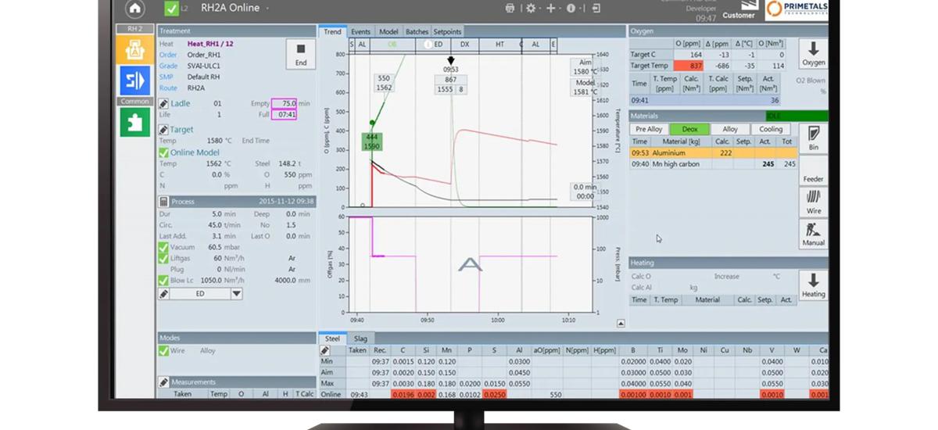Edit Target with pencil icon
Image resolution: width=938 pixels, height=430 pixels.
coord(164,130)
